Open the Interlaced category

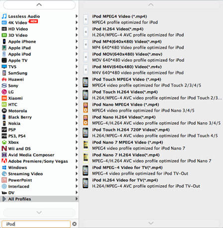pos(39,186)
